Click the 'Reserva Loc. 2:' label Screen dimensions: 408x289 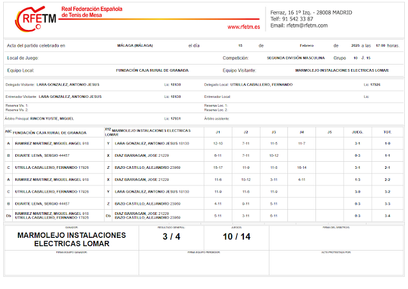tap(216, 110)
